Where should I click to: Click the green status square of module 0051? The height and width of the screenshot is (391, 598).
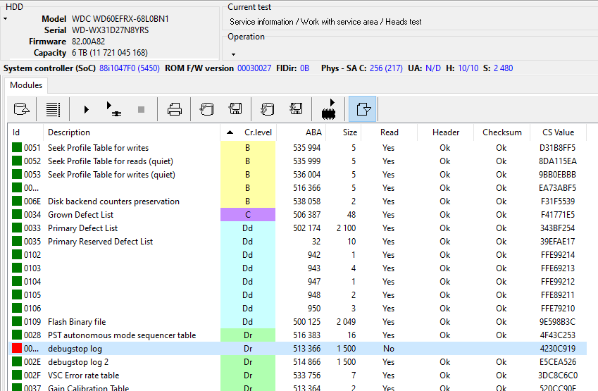(x=17, y=148)
